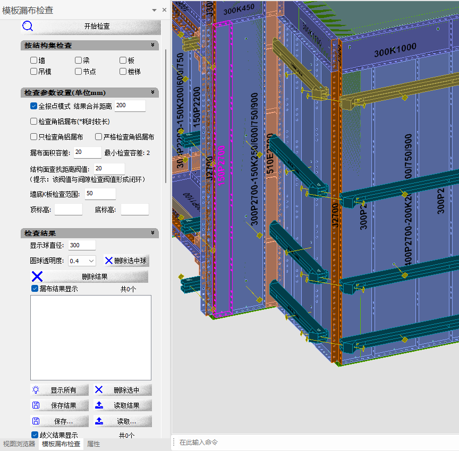Start the leak check with 开始检查
Image resolution: width=459 pixels, height=451 pixels.
[x=97, y=27]
